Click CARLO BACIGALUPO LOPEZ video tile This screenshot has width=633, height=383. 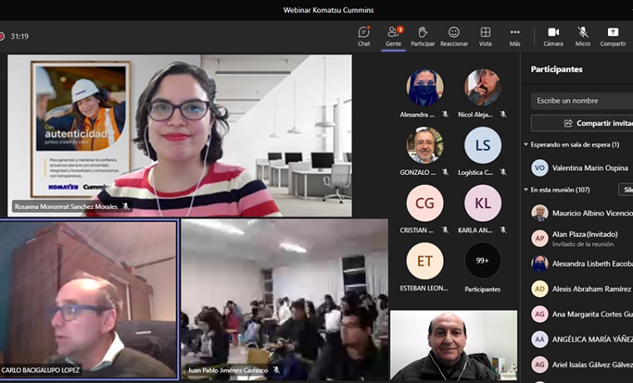(x=88, y=300)
